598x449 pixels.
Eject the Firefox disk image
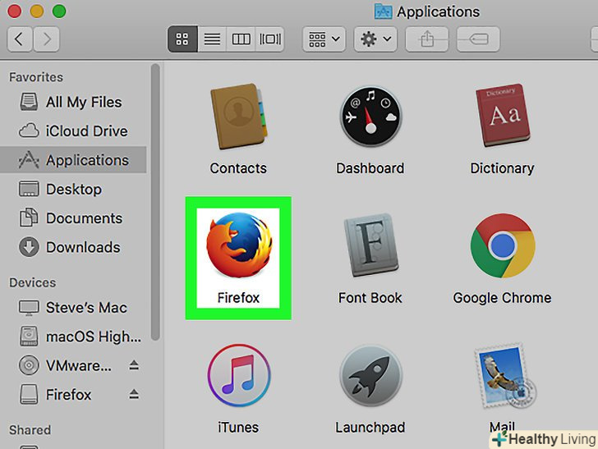pyautogui.click(x=134, y=395)
